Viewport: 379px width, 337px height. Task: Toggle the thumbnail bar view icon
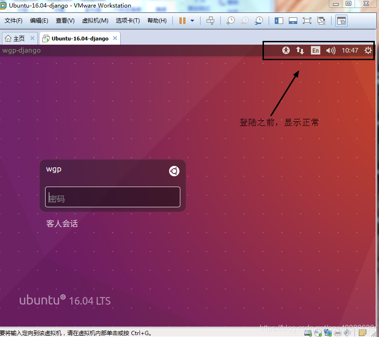pos(293,21)
